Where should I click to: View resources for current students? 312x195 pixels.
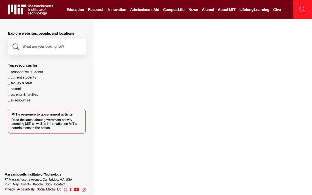(24, 77)
